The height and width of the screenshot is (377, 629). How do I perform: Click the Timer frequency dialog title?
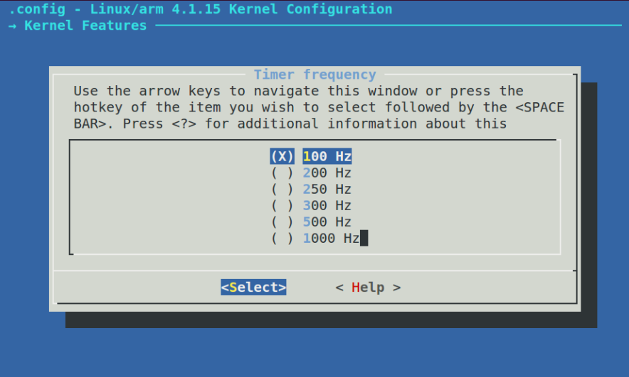[x=315, y=75]
